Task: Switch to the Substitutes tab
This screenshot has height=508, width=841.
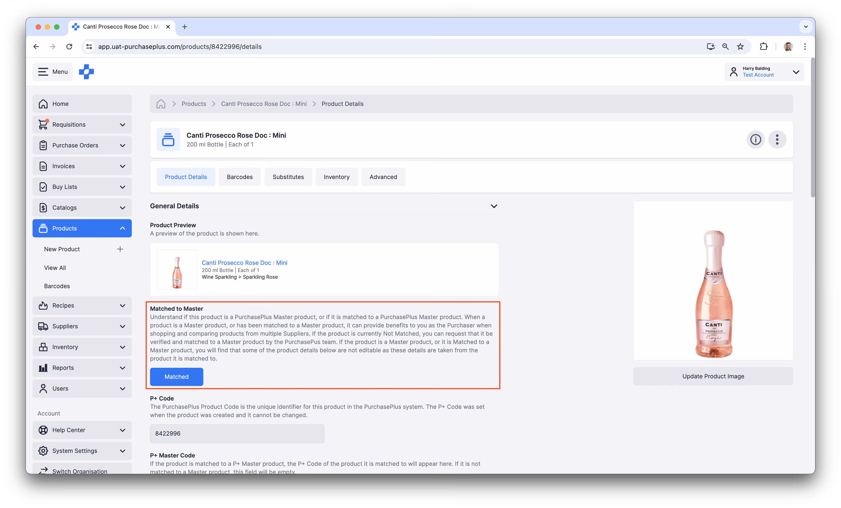Action: point(288,177)
